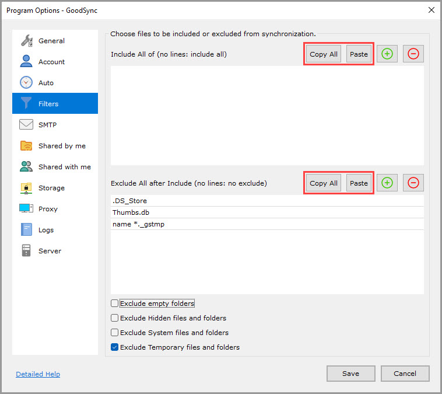This screenshot has height=394, width=442.
Task: Open the Proxy settings page
Action: [x=55, y=208]
